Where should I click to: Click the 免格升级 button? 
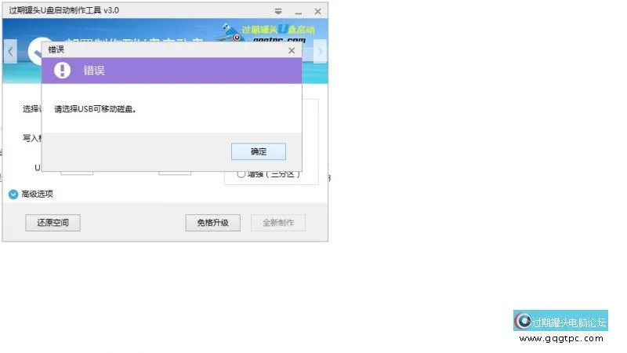click(x=212, y=223)
